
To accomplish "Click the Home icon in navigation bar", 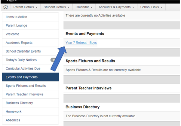I will click(x=5, y=7).
